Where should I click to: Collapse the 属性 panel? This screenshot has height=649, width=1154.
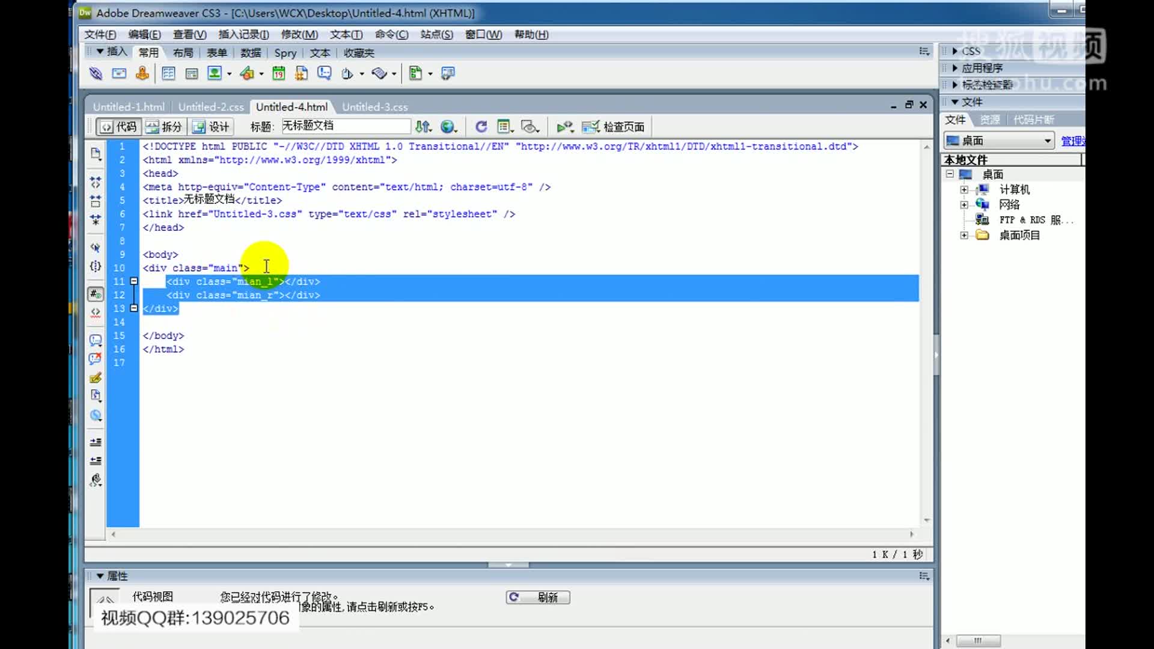click(100, 576)
